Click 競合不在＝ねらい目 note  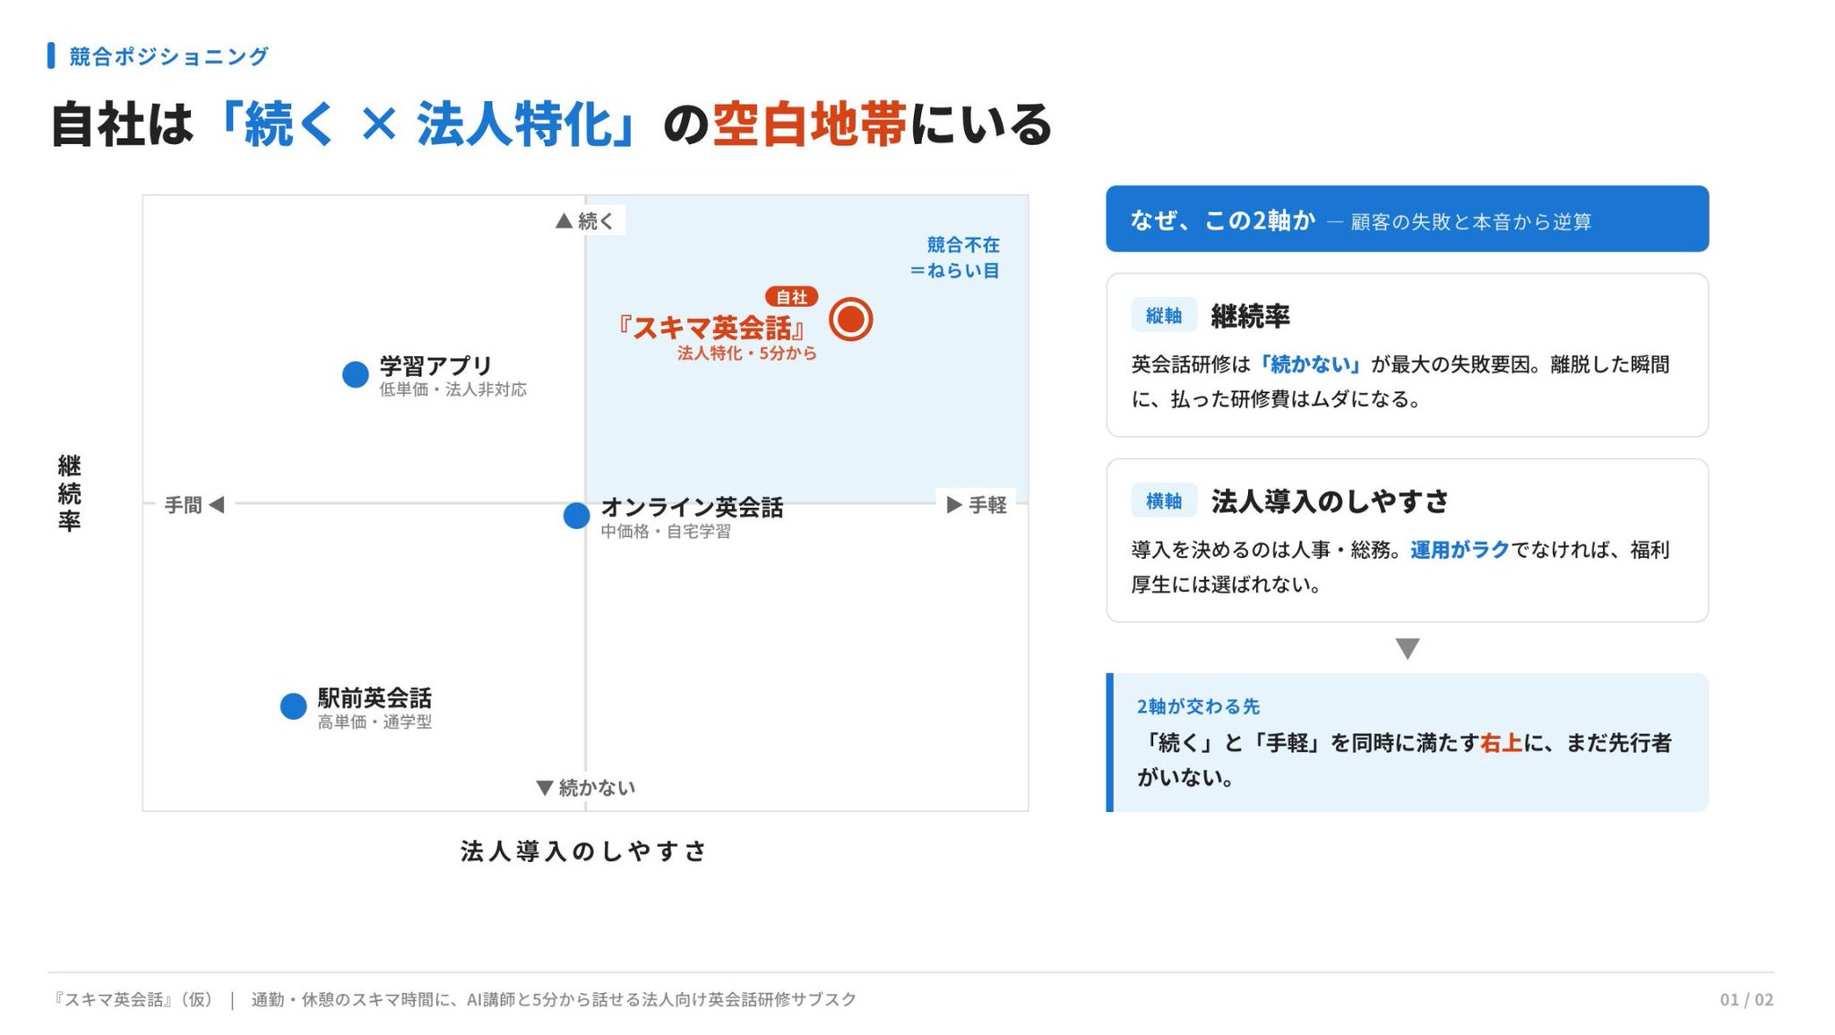[x=955, y=257]
